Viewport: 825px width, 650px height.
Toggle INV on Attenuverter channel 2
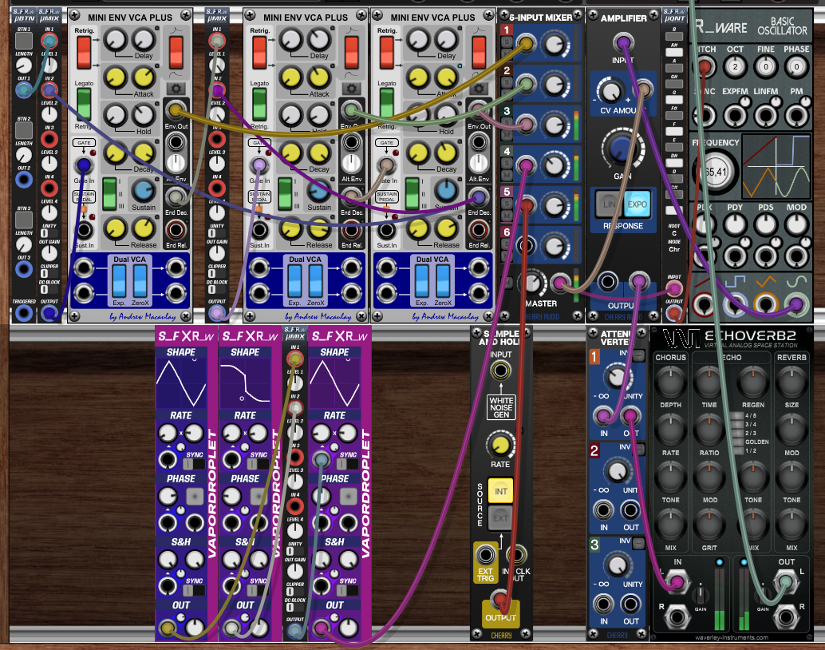click(638, 450)
